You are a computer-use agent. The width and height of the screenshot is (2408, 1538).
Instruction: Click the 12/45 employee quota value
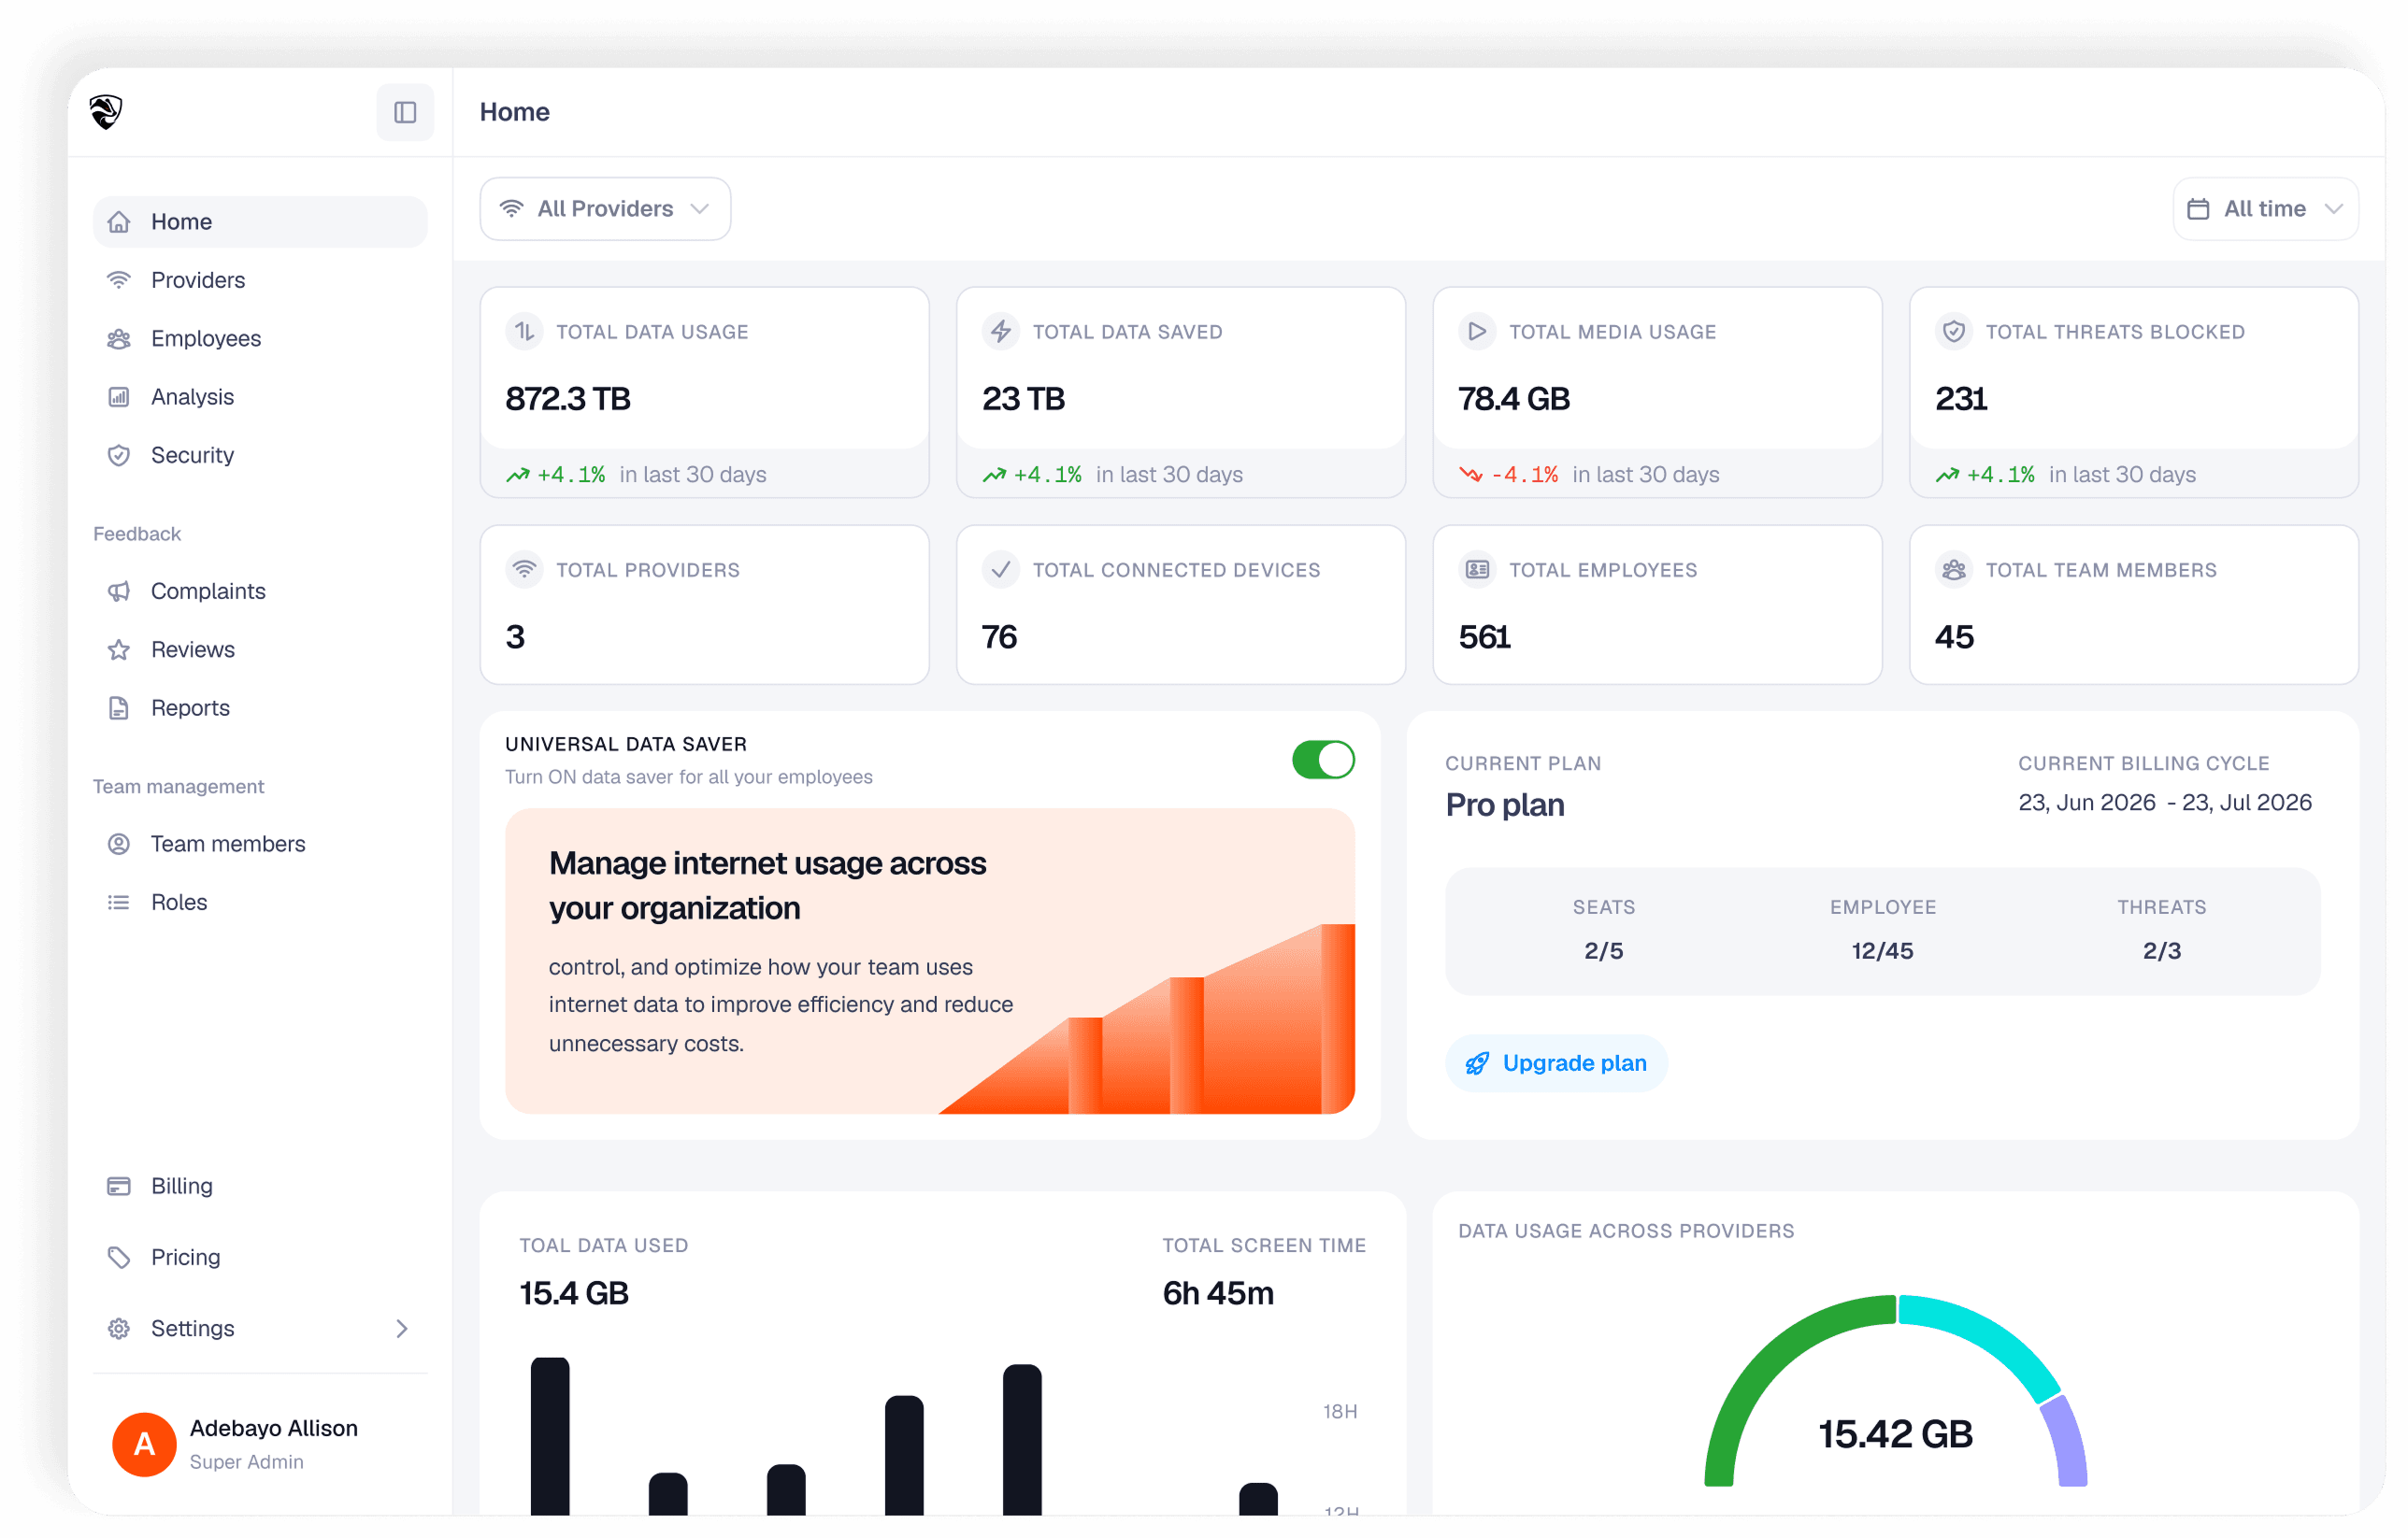pos(1882,950)
